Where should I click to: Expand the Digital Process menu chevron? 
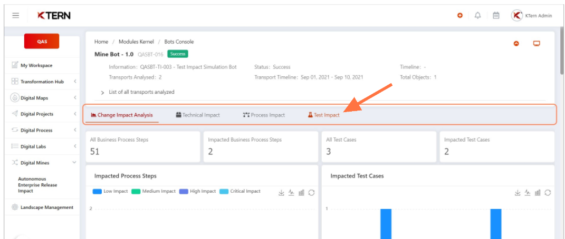point(75,130)
